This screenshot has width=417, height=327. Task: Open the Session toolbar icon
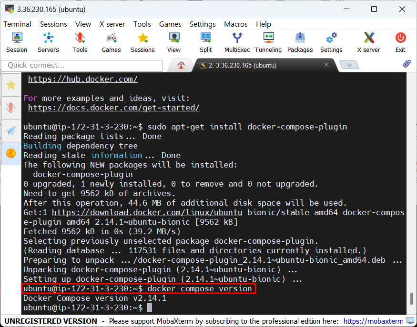click(x=17, y=42)
